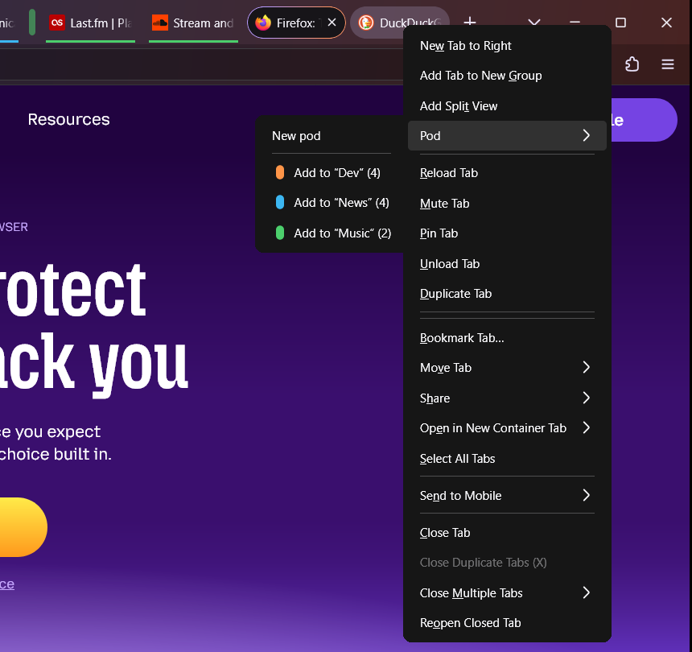
Task: Add tab to "Dev" pod
Action: [x=331, y=172]
